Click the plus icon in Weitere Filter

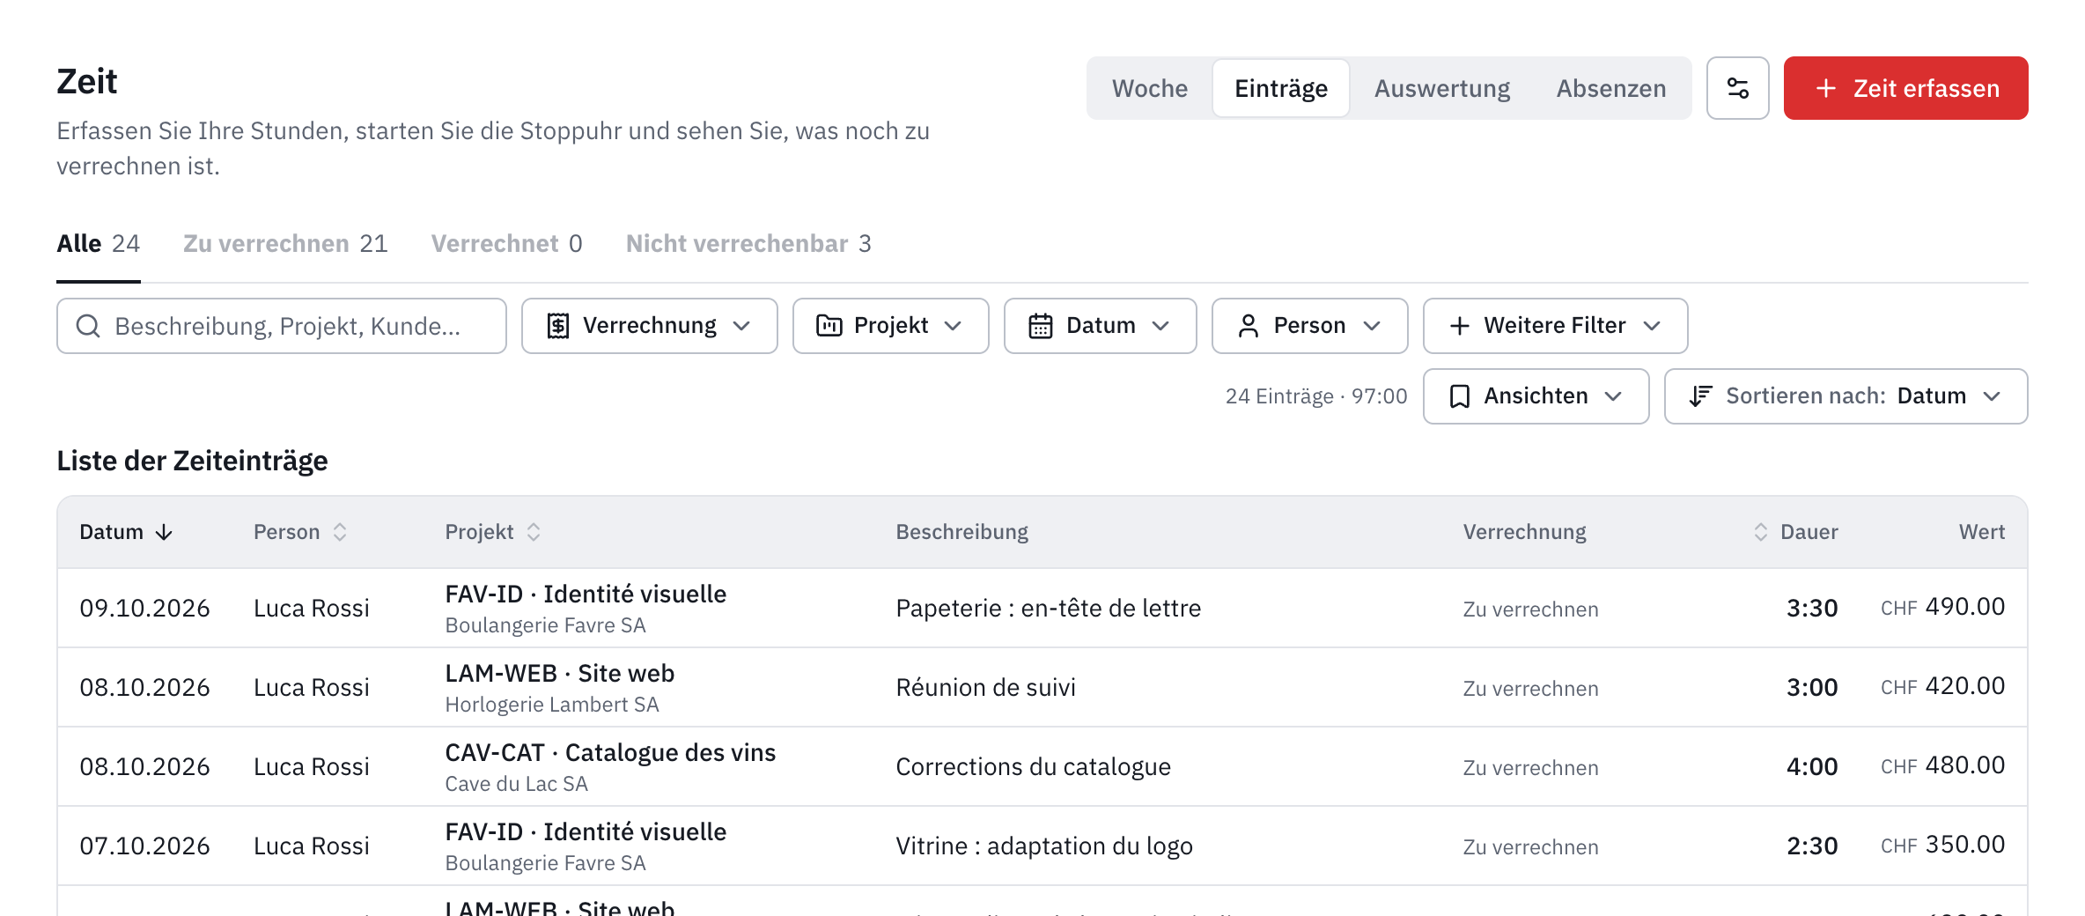(x=1460, y=326)
